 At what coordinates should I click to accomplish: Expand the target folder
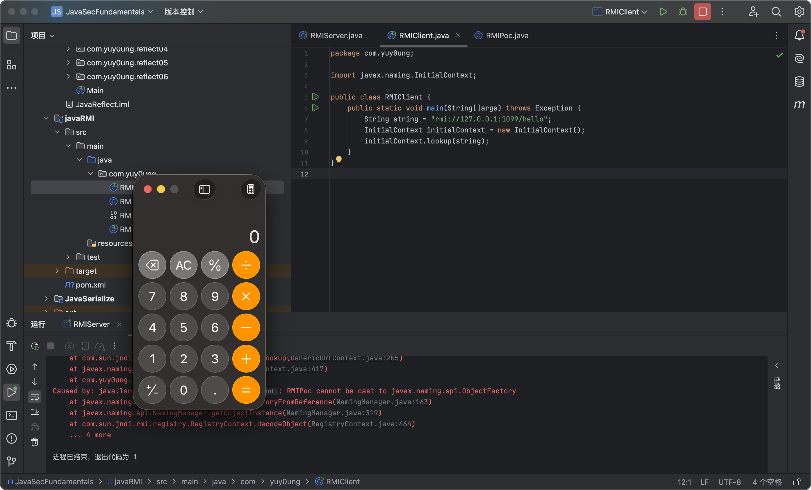pos(57,271)
